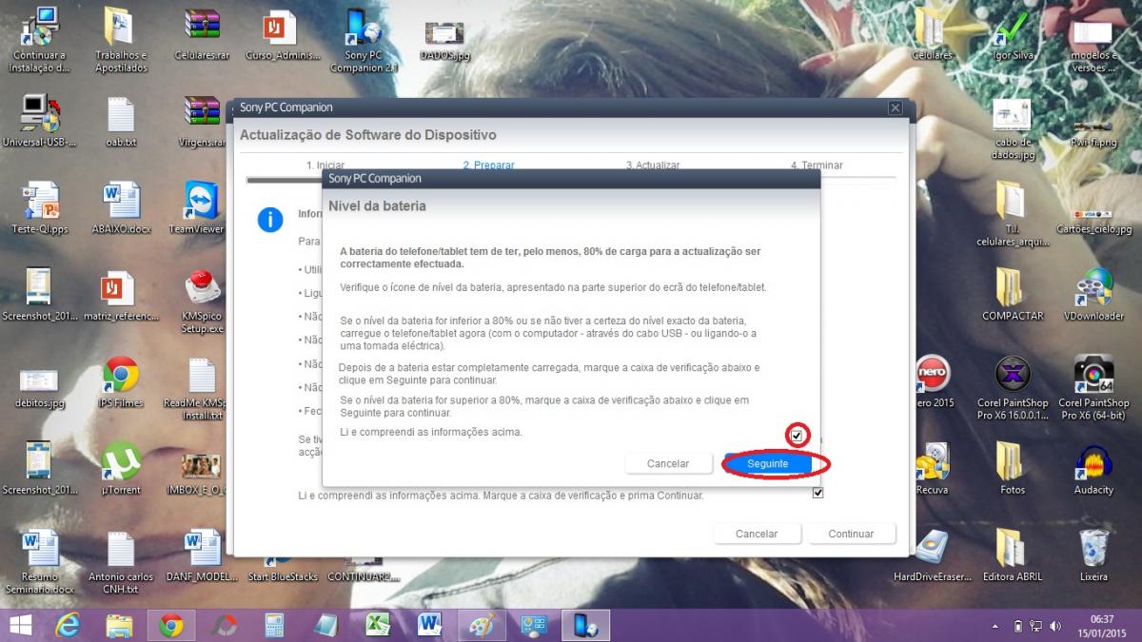
Task: Select the Trabalhos e Apostilados folder
Action: pos(121,40)
